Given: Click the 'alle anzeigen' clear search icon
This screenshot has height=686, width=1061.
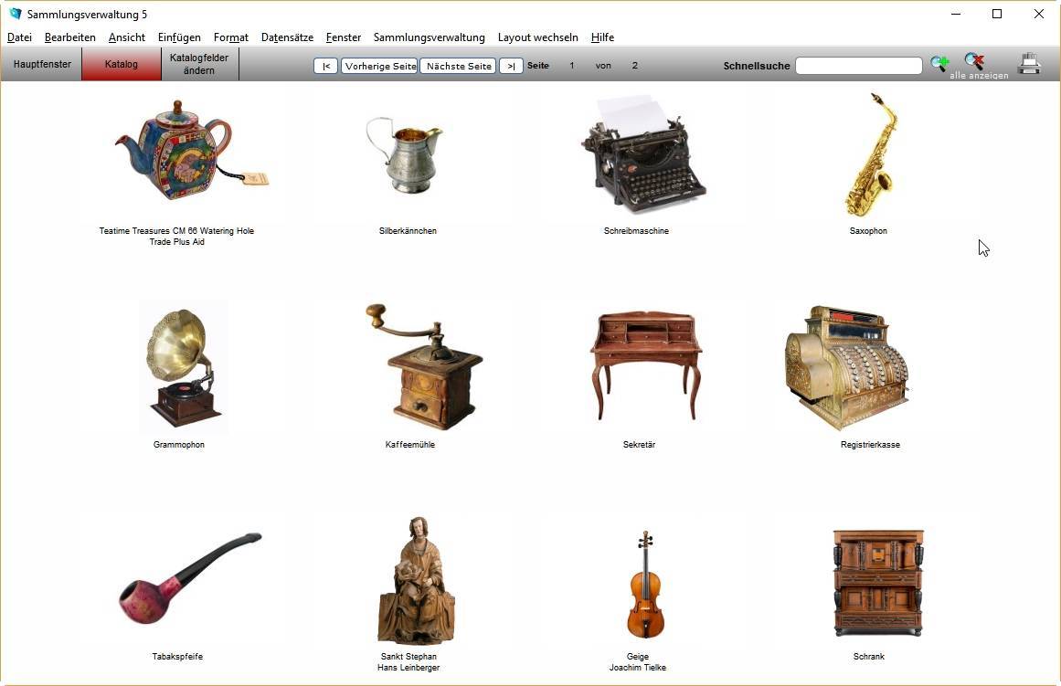Looking at the screenshot, I should tap(974, 62).
